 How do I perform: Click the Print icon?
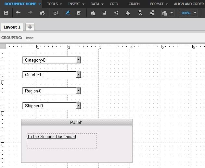point(128,13)
